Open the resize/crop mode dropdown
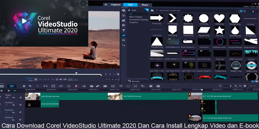The image size is (259, 129). 76,80
